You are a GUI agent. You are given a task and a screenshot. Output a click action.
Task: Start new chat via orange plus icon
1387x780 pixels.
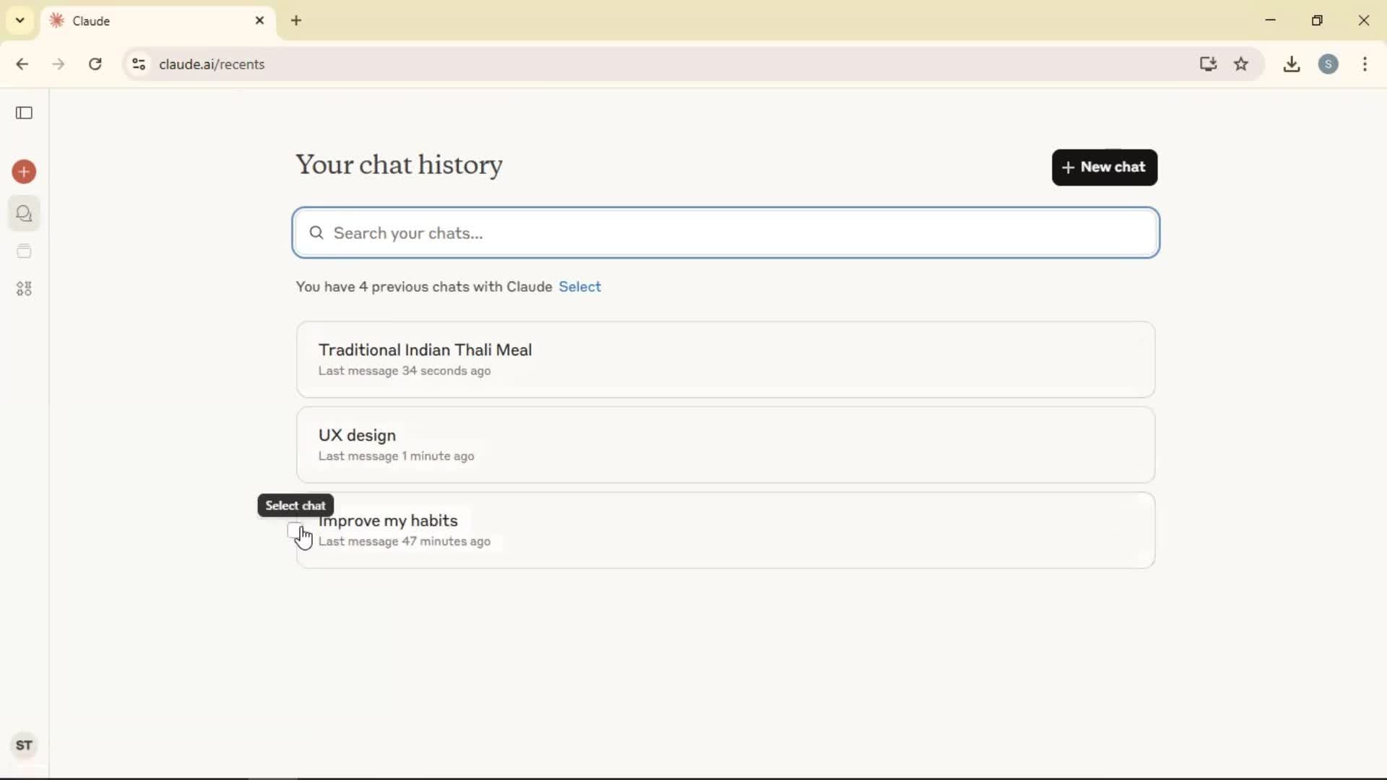(x=24, y=172)
